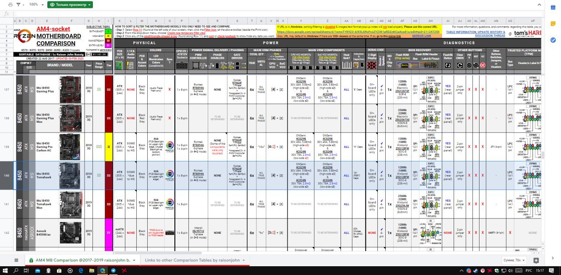Click the yellow tier II cell for Carbon AC
This screenshot has height=275, width=561.
click(108, 147)
